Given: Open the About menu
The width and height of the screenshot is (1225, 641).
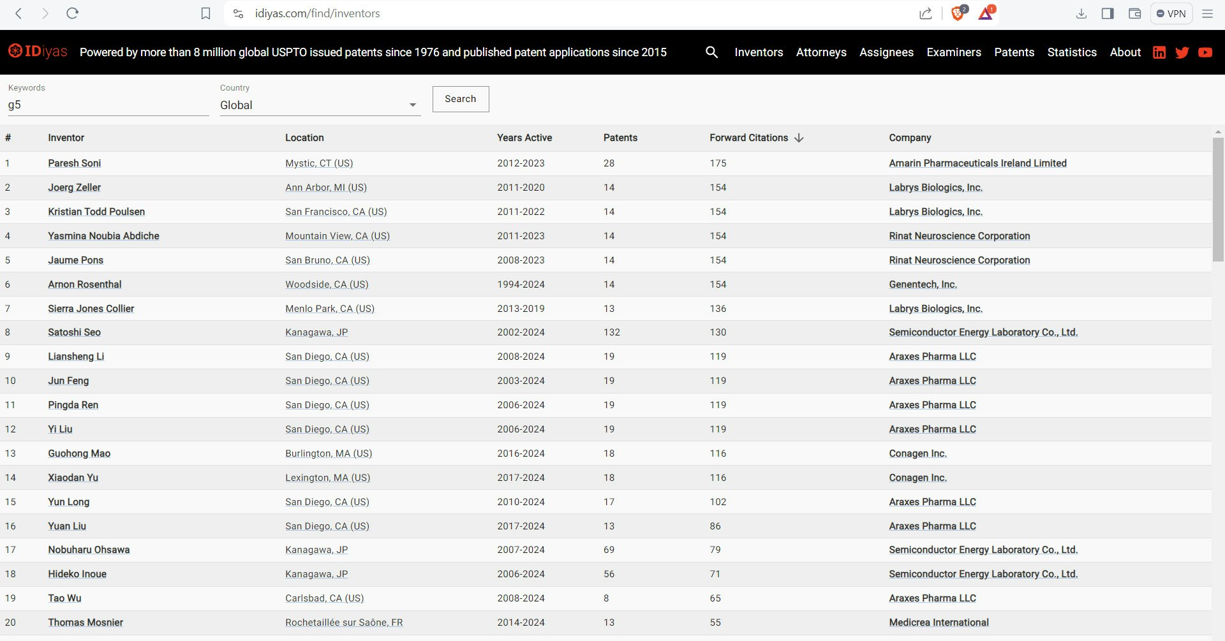Looking at the screenshot, I should (1125, 52).
